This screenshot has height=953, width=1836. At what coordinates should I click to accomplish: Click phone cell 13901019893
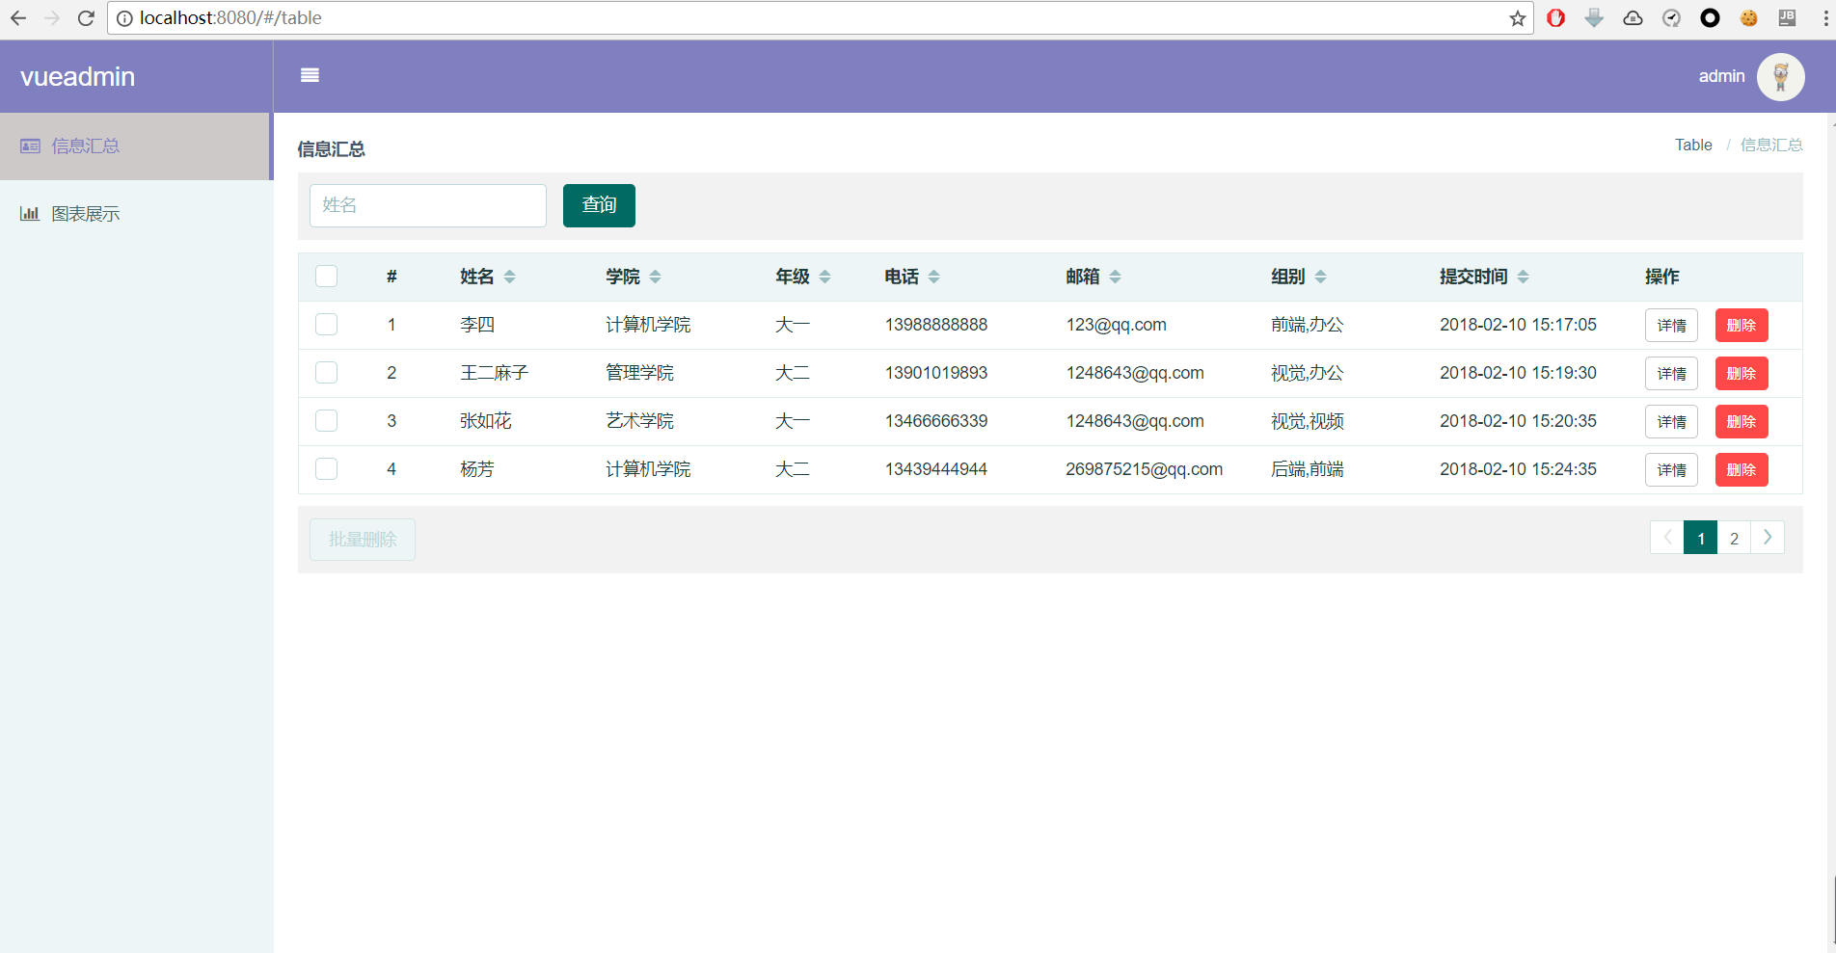936,373
